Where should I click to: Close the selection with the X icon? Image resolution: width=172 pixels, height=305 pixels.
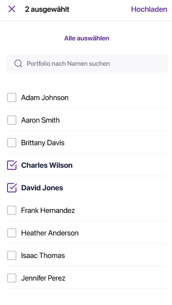[12, 9]
